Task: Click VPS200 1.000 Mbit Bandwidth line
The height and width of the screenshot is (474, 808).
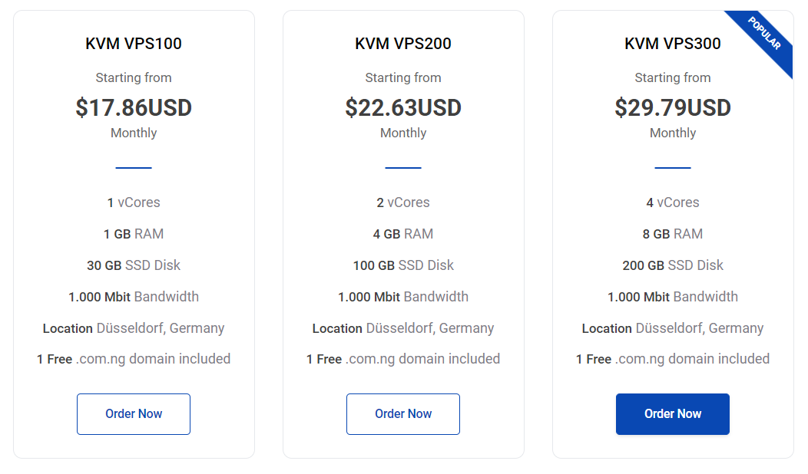Action: pos(403,297)
